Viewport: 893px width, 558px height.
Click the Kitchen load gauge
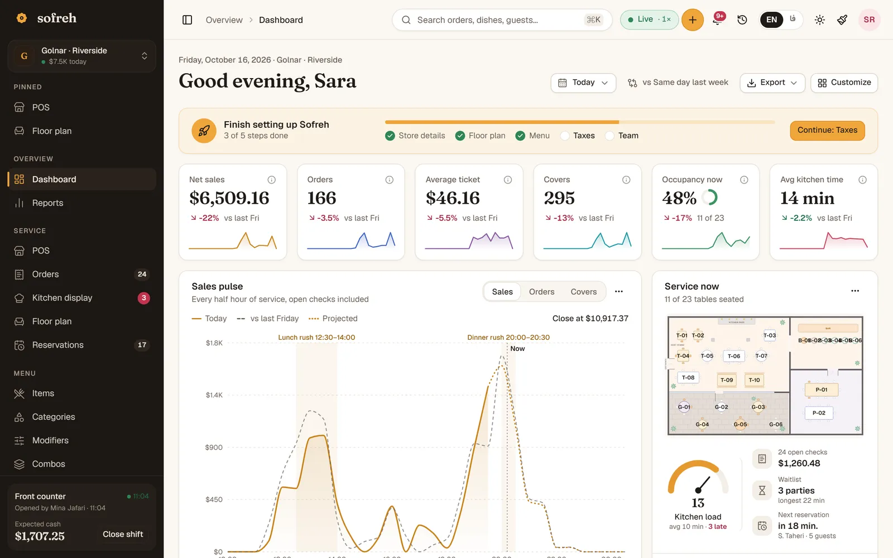point(698,478)
